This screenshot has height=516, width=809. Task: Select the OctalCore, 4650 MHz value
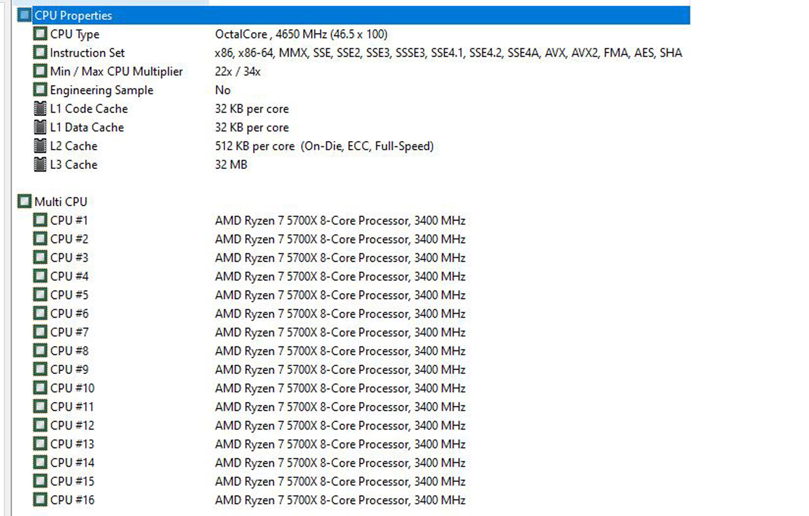pyautogui.click(x=301, y=34)
